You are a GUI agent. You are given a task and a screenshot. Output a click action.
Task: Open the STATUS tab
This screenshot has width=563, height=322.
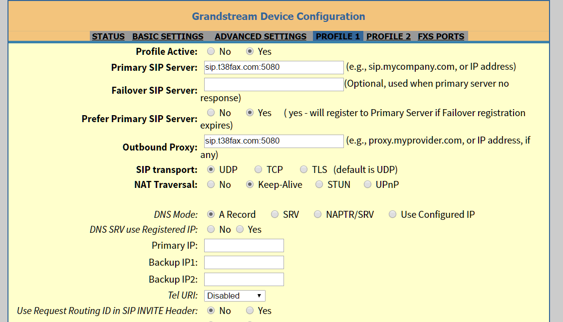[x=108, y=36]
